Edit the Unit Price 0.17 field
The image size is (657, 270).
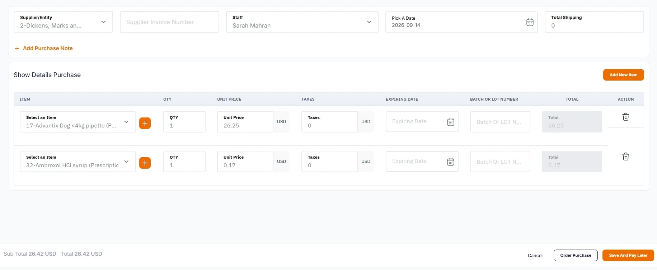(245, 161)
